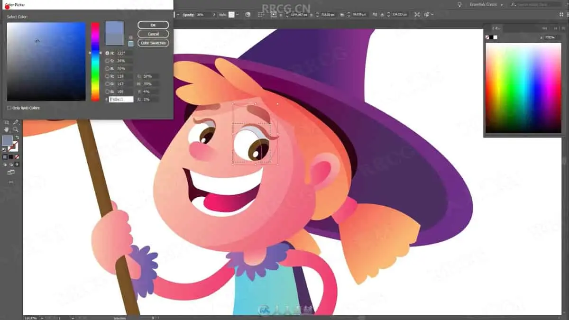Click Color panel black swatch
569x320 pixels.
point(492,37)
